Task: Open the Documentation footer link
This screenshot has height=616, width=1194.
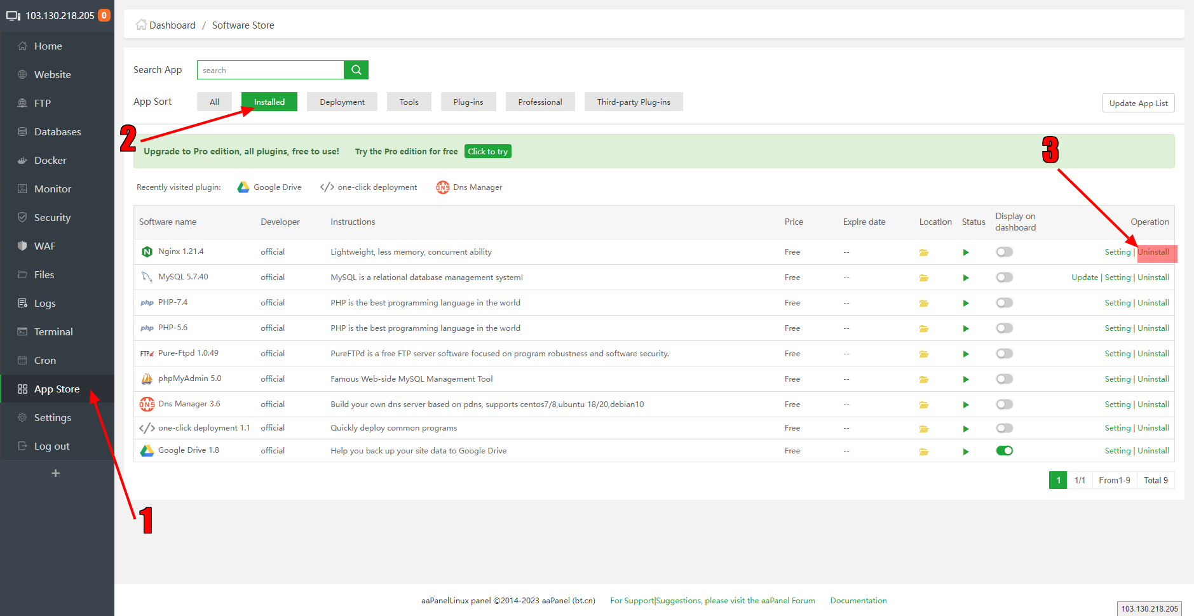Action: [x=858, y=601]
